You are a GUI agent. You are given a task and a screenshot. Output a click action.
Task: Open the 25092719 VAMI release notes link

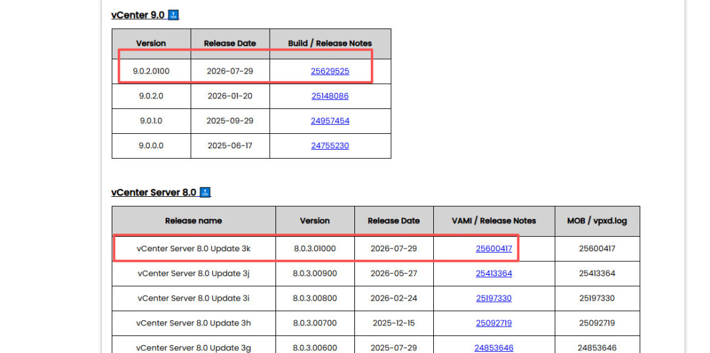click(x=494, y=323)
